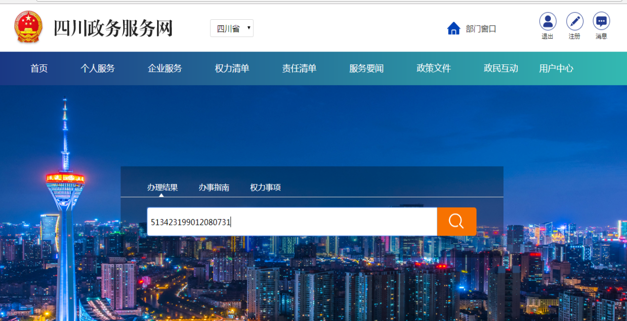Click the blue home icon beside 部门窗口
Screen dimensions: 627x321
454,29
